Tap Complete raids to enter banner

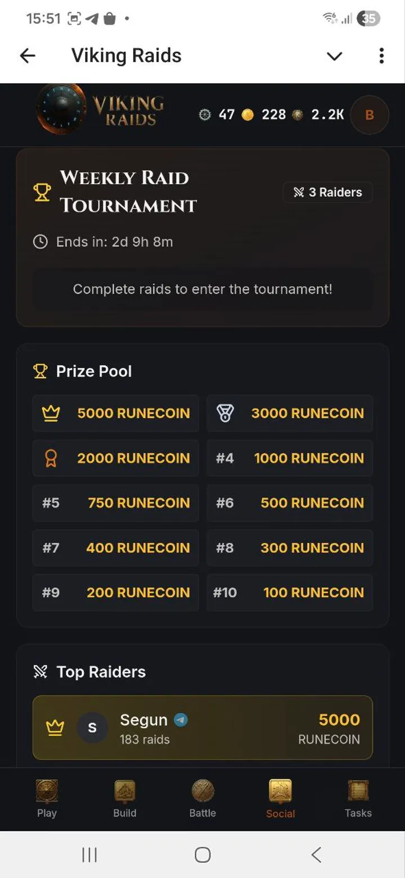pos(202,289)
